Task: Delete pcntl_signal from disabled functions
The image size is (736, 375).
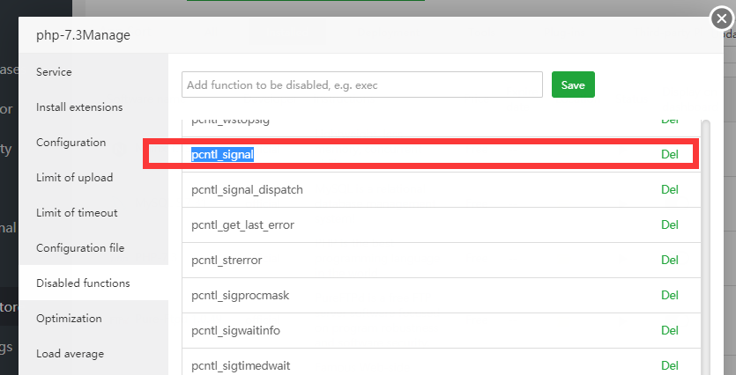Action: tap(669, 155)
